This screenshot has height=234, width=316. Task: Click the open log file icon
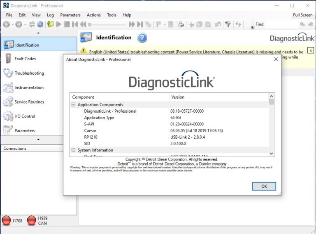click(x=50, y=24)
